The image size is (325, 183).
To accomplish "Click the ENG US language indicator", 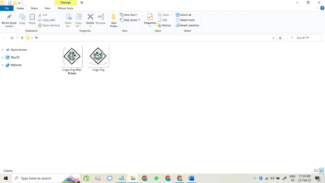I will (x=292, y=178).
